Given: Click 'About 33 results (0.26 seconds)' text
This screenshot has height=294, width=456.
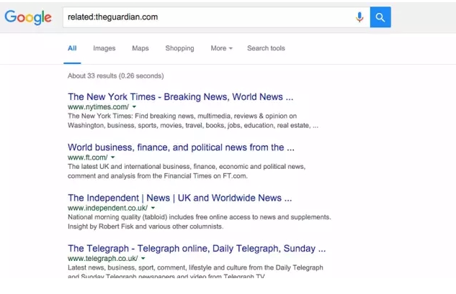Looking at the screenshot, I should click(x=116, y=75).
